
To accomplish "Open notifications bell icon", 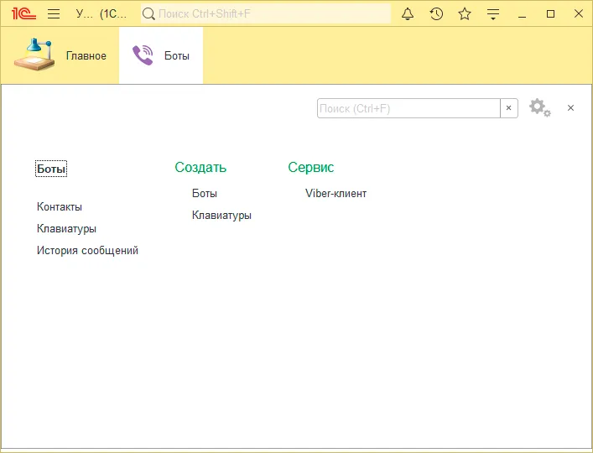I will click(x=408, y=13).
